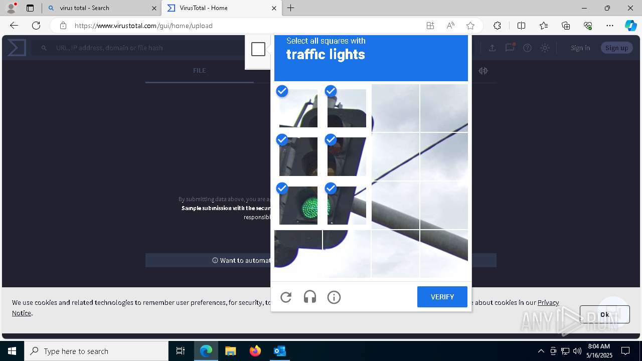Open the CAPTCHA help info icon
The height and width of the screenshot is (361, 642).
[334, 297]
